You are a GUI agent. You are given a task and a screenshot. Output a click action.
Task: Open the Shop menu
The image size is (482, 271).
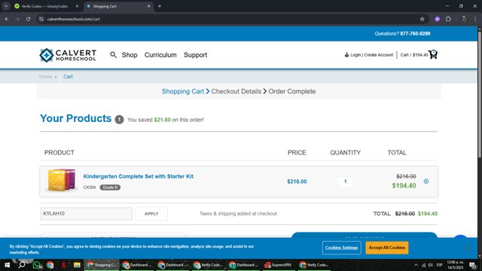click(130, 55)
